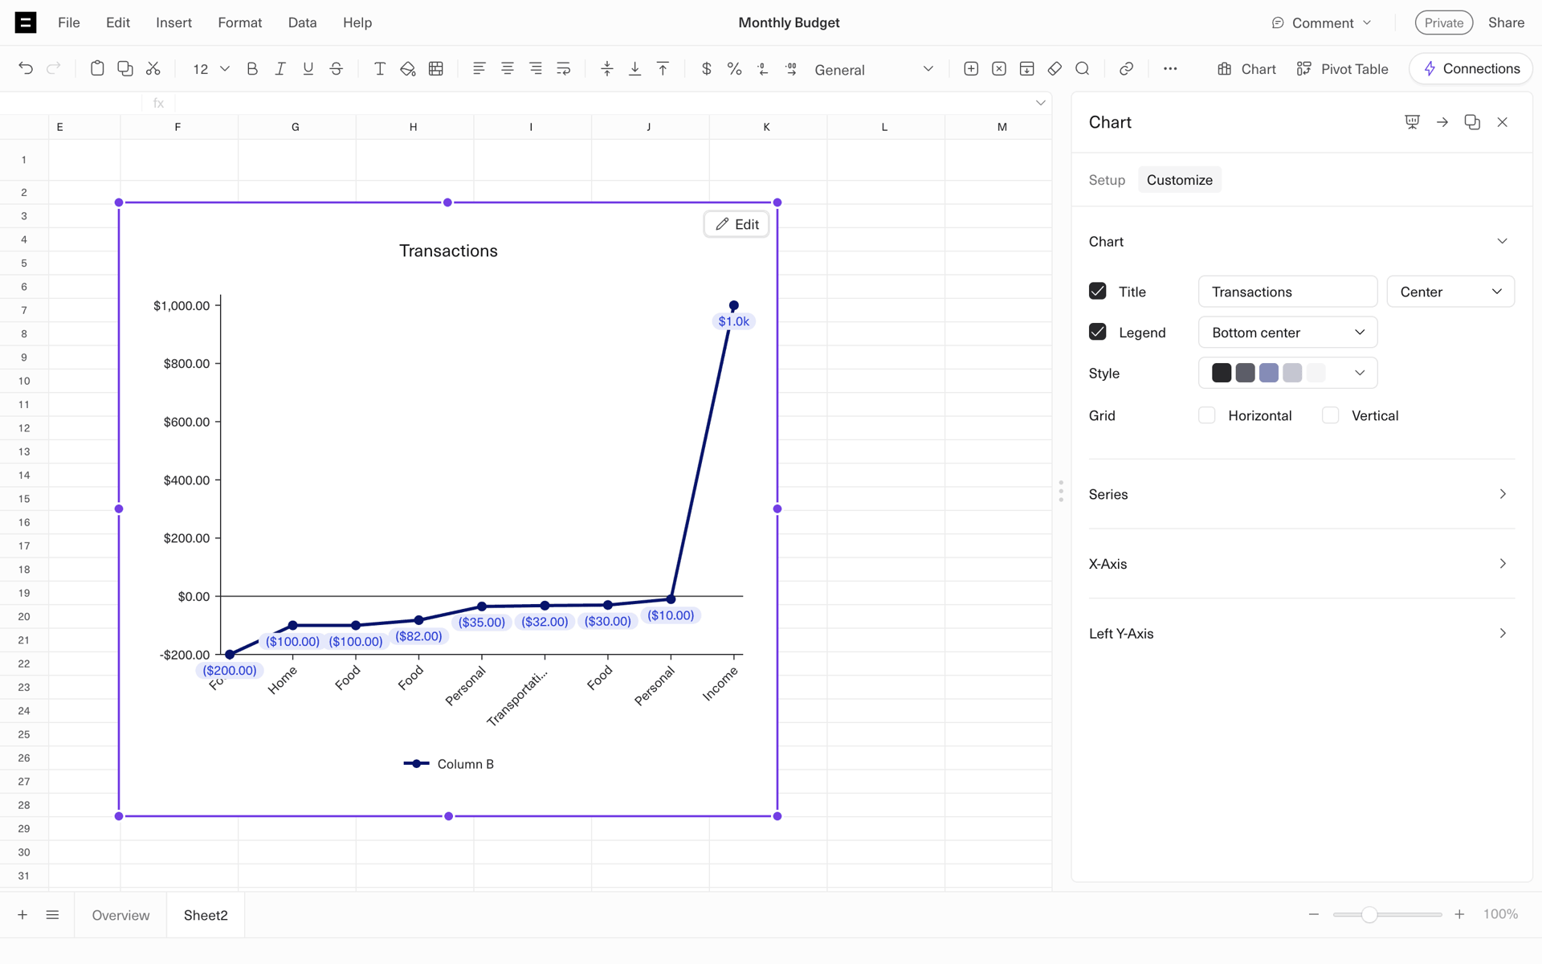Open the fill color bucket tool

(408, 69)
